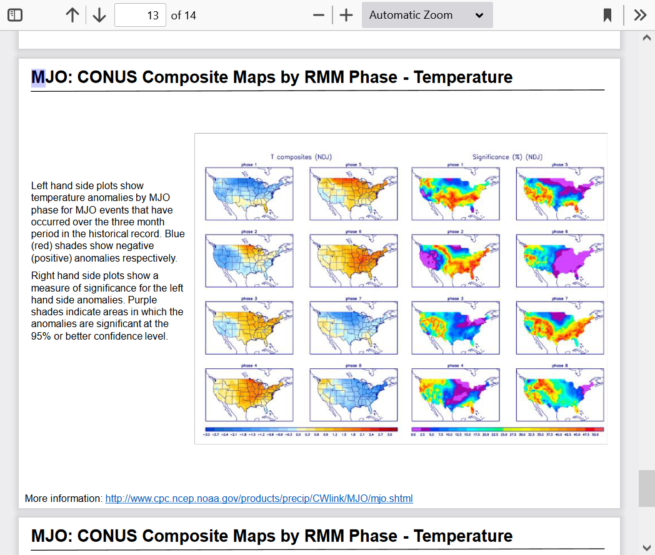Click the significance percentage color scale bar
Viewport: 655px width, 555px height.
pyautogui.click(x=507, y=430)
